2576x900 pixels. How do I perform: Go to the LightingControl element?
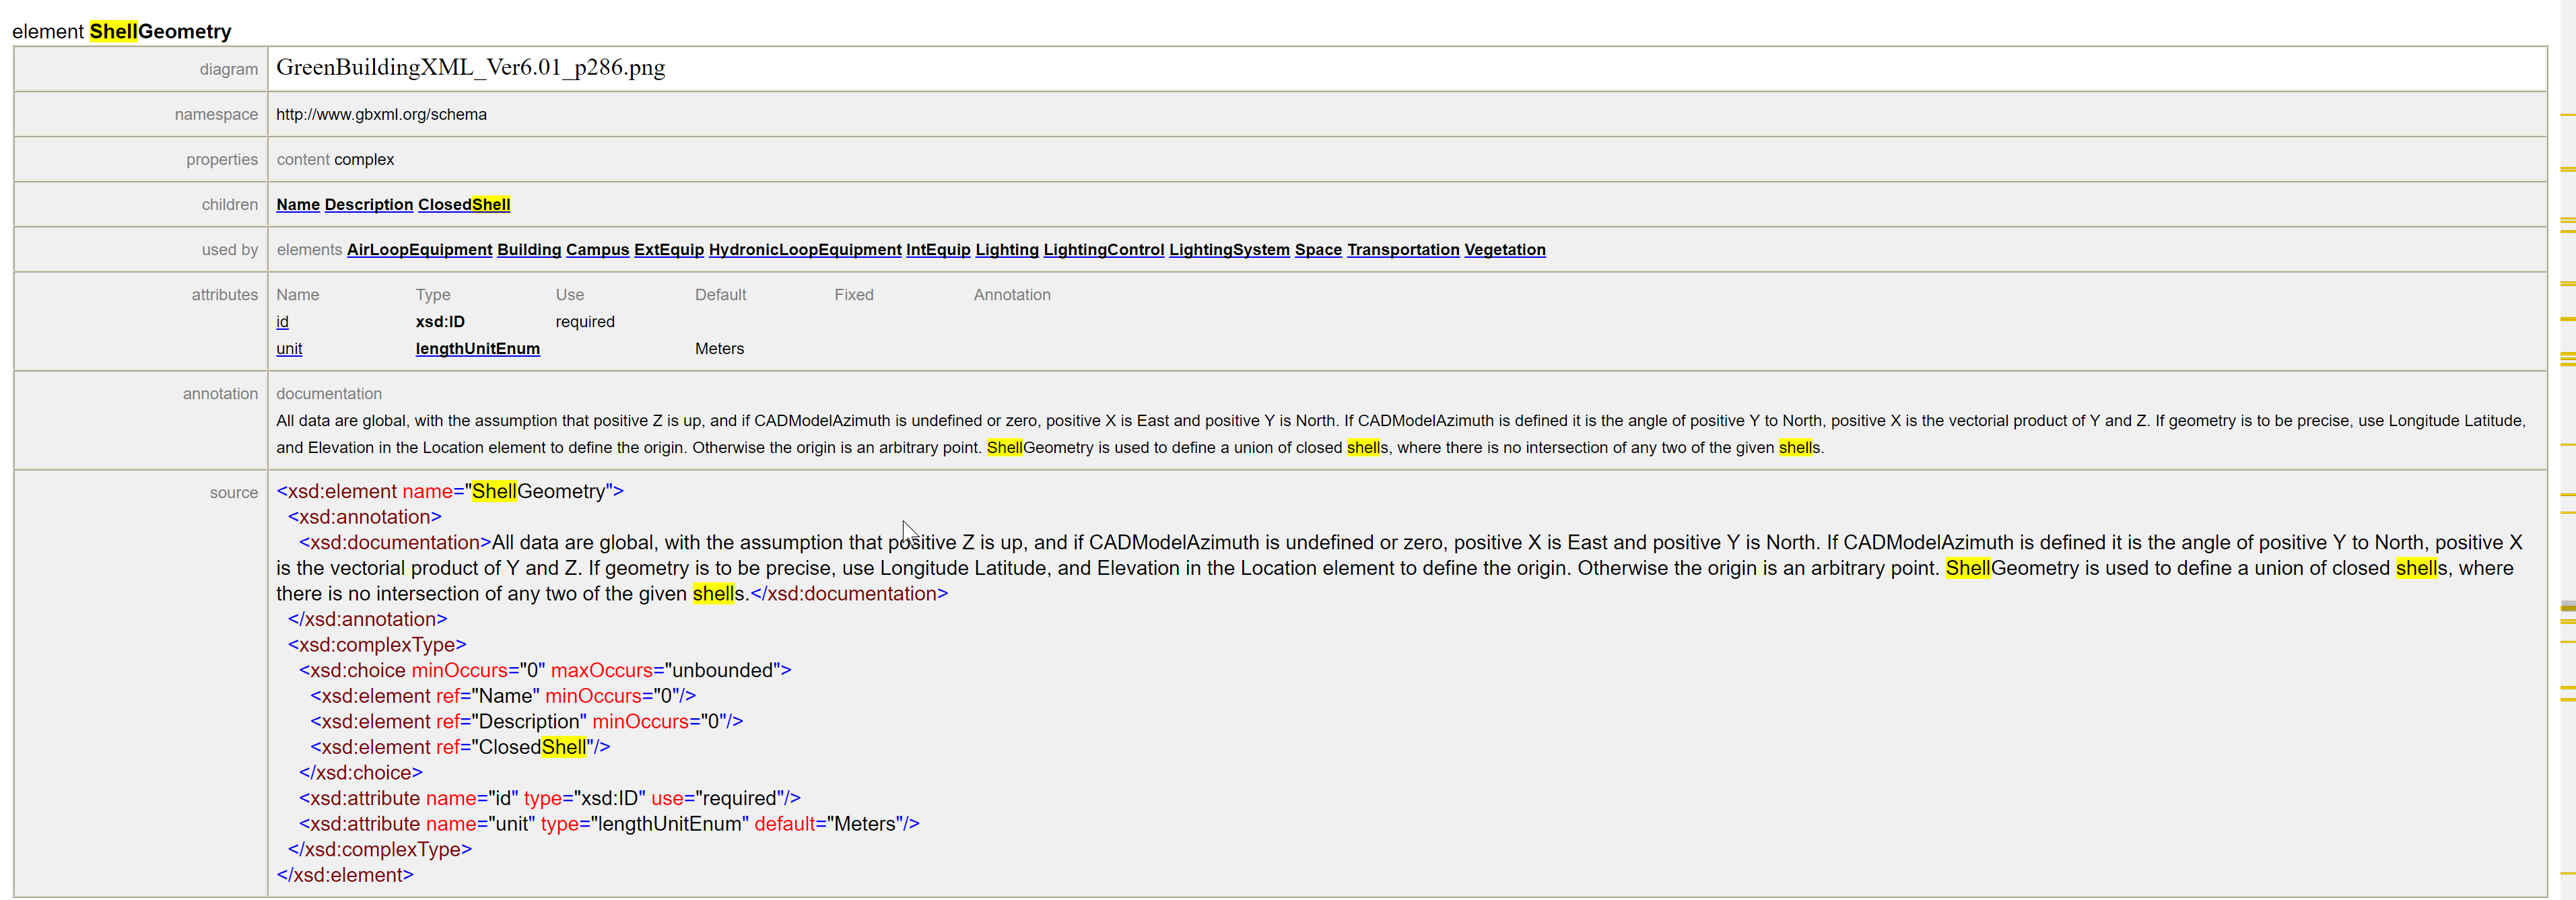pyautogui.click(x=1103, y=249)
